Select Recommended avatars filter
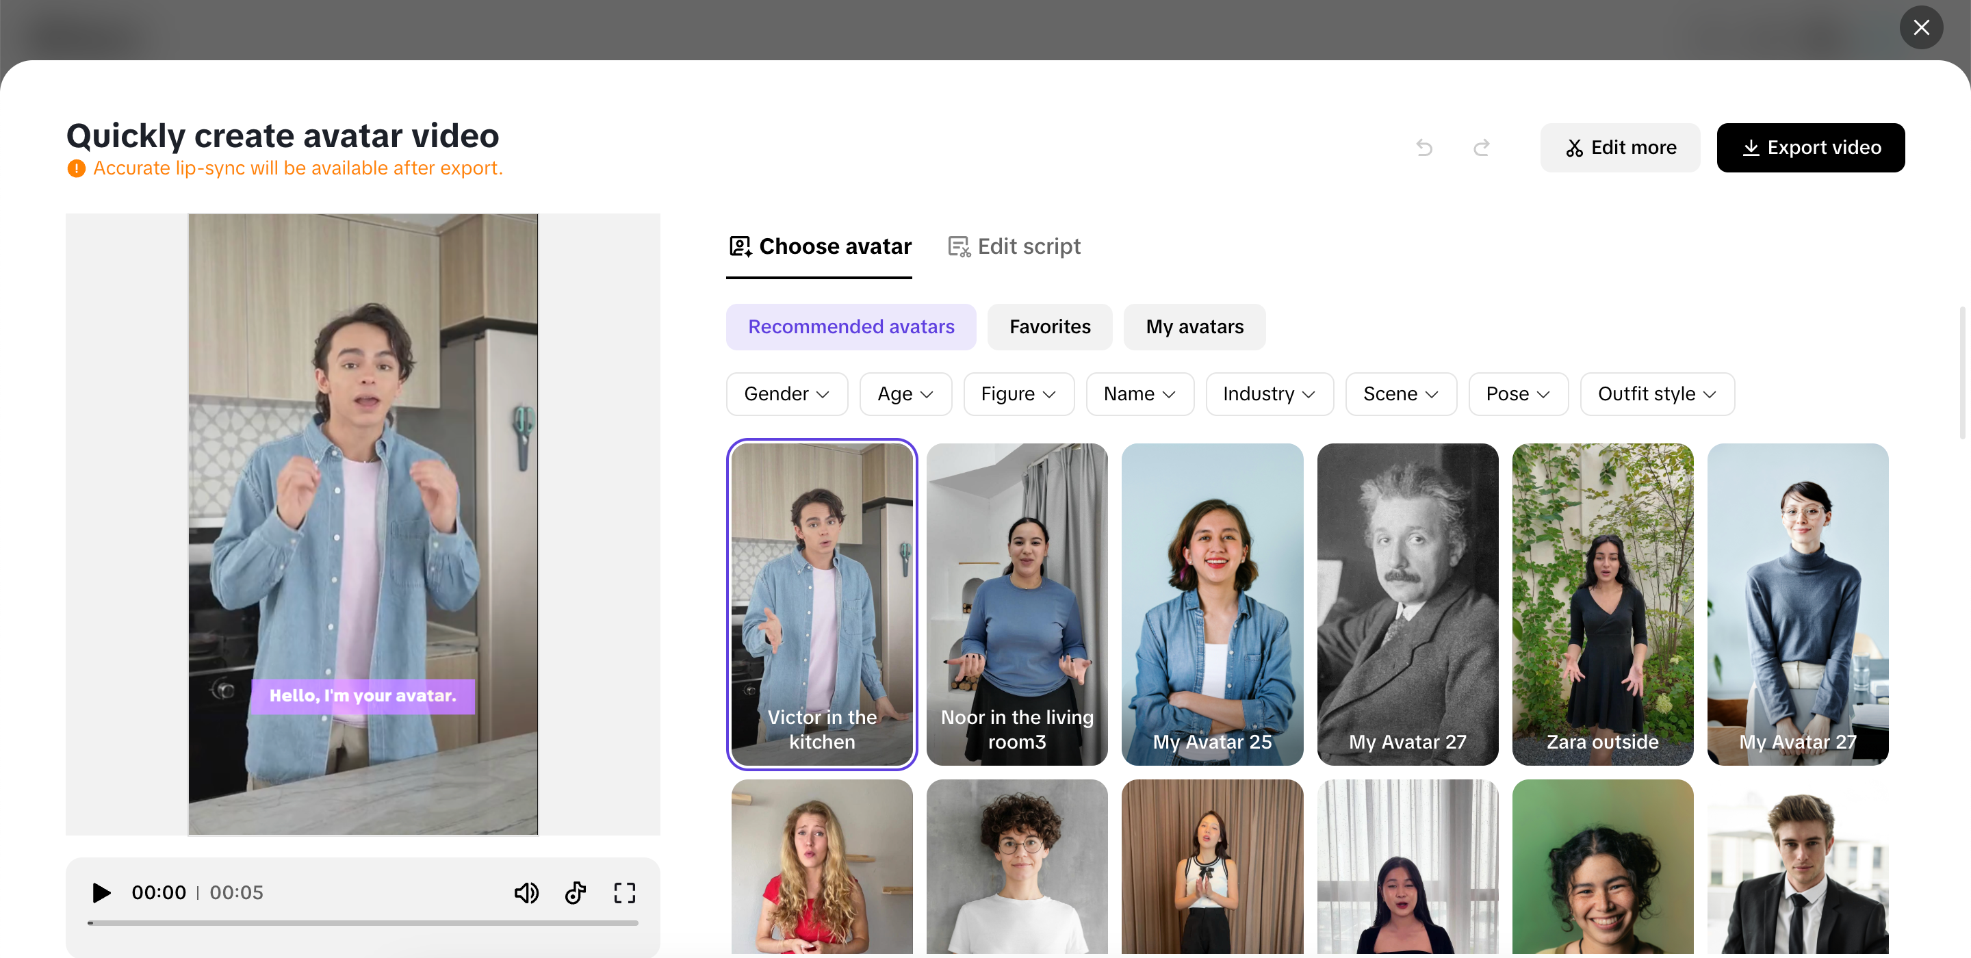Screen dimensions: 1971x958 tap(851, 326)
